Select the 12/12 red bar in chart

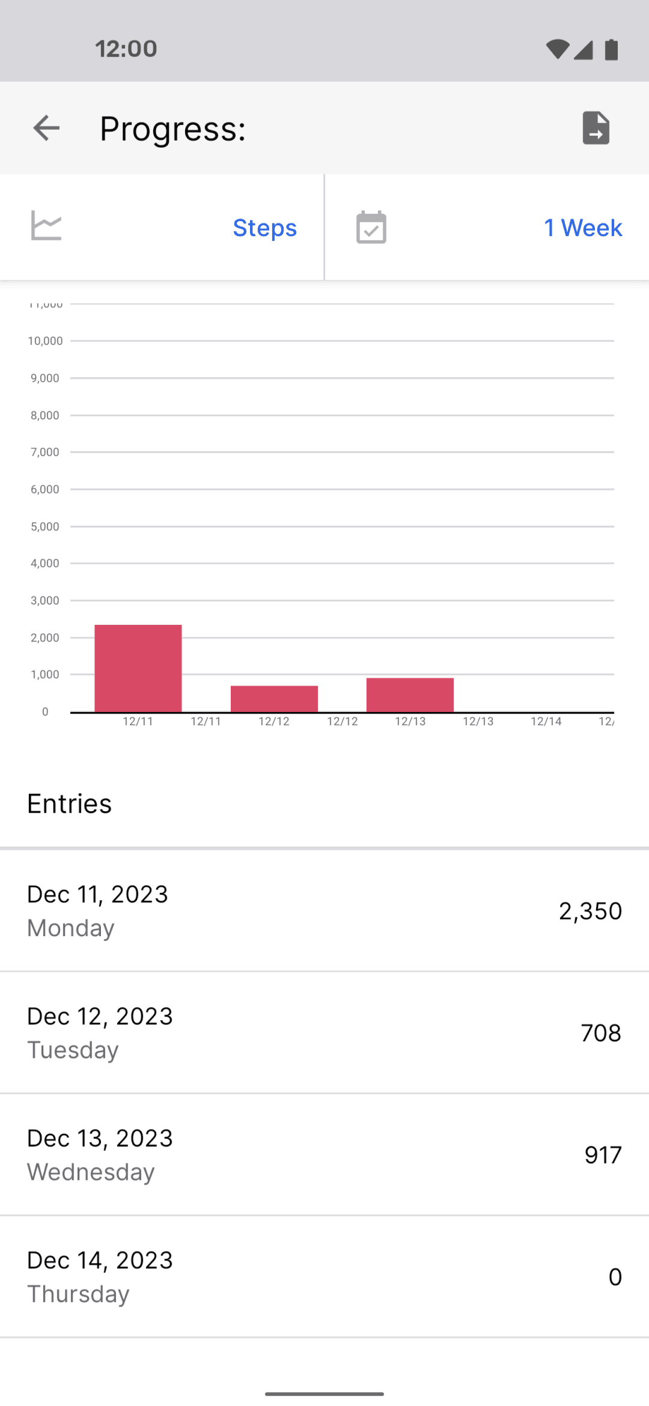(x=274, y=699)
